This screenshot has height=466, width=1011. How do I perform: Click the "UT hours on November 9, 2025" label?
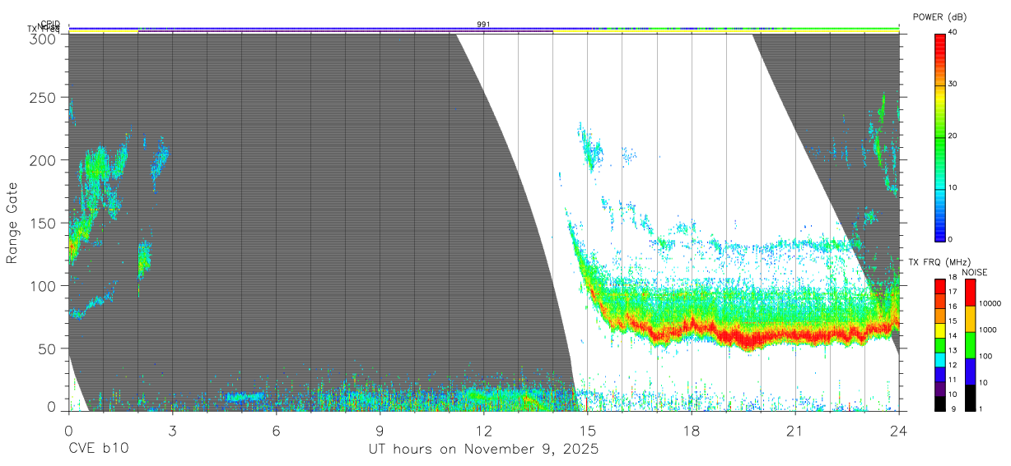482,450
